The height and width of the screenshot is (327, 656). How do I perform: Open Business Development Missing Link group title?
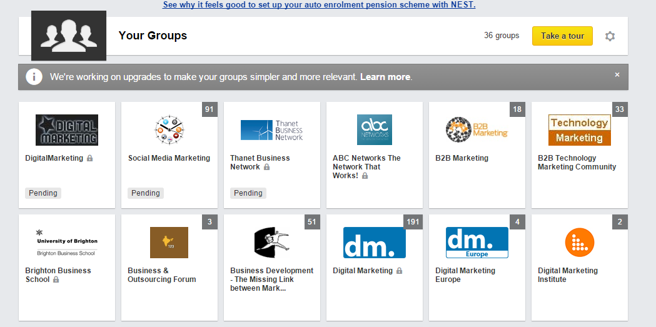271,279
